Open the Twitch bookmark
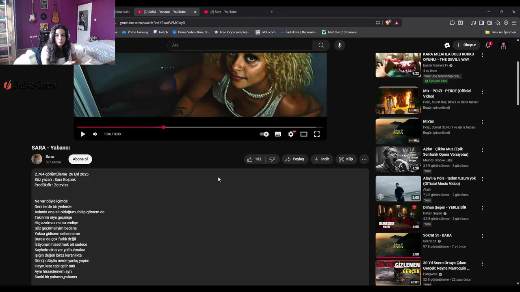520x292 pixels. pyautogui.click(x=160, y=32)
